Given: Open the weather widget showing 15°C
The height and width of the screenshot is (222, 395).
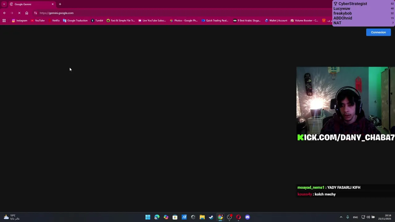Looking at the screenshot, I should tap(11, 217).
